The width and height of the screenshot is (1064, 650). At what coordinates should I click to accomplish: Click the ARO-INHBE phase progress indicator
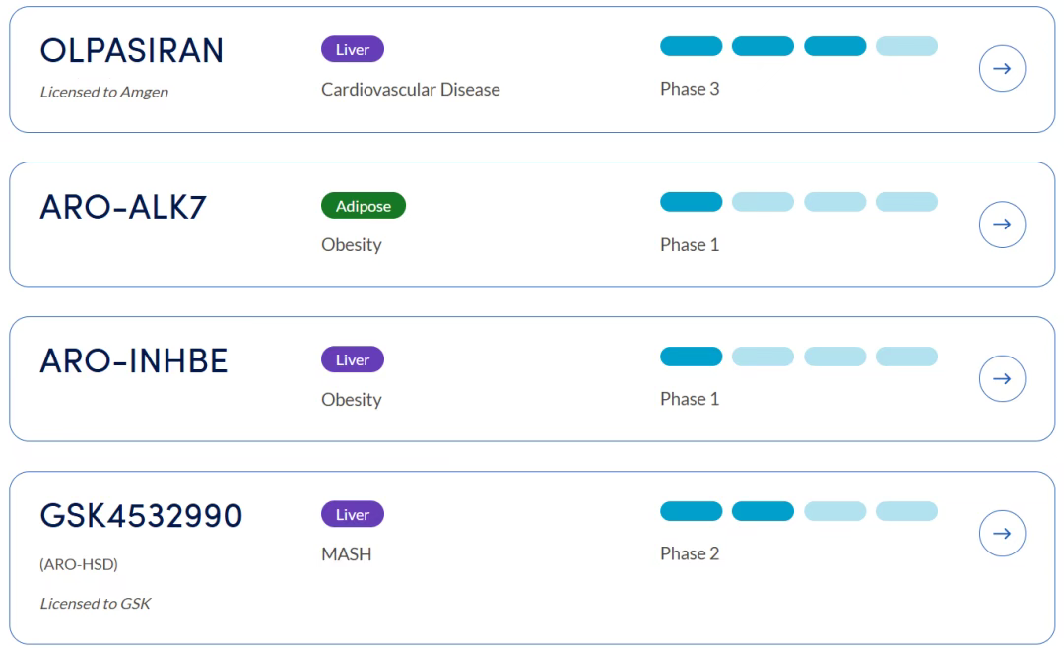(798, 357)
